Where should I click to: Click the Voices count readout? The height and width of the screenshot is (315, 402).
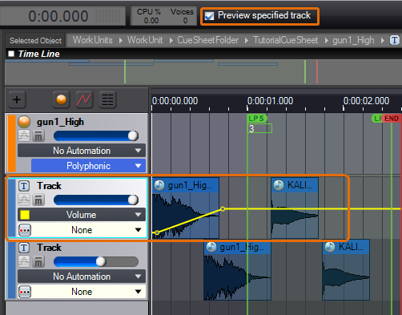point(182,16)
